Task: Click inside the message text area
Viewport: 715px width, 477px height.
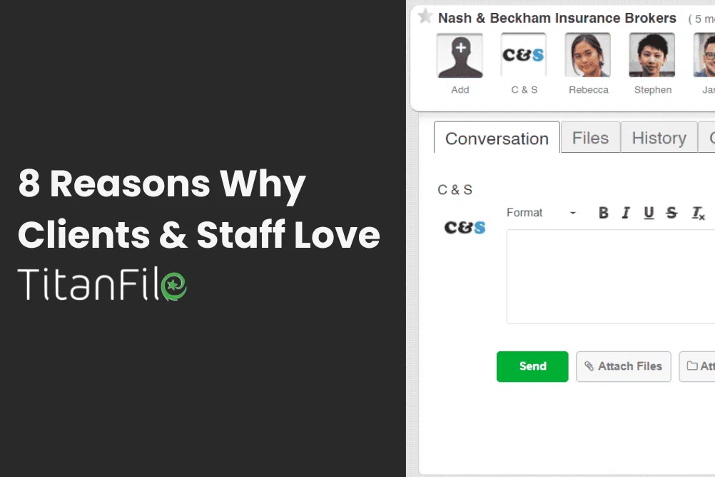Action: (x=611, y=276)
